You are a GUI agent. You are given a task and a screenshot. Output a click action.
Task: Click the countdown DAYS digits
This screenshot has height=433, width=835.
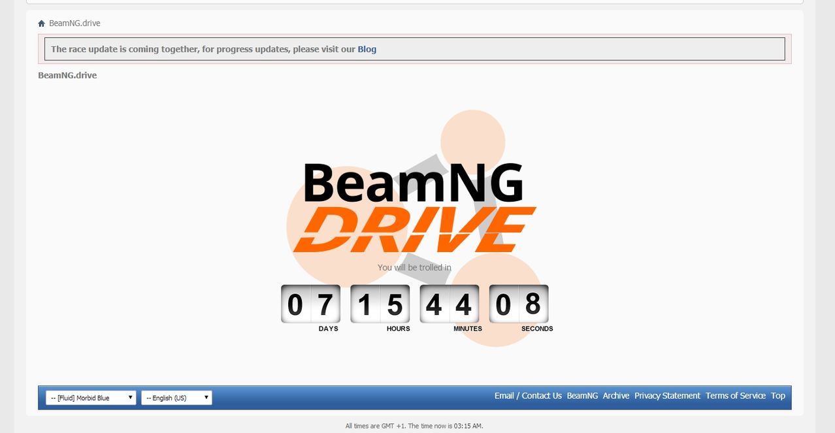(x=310, y=304)
